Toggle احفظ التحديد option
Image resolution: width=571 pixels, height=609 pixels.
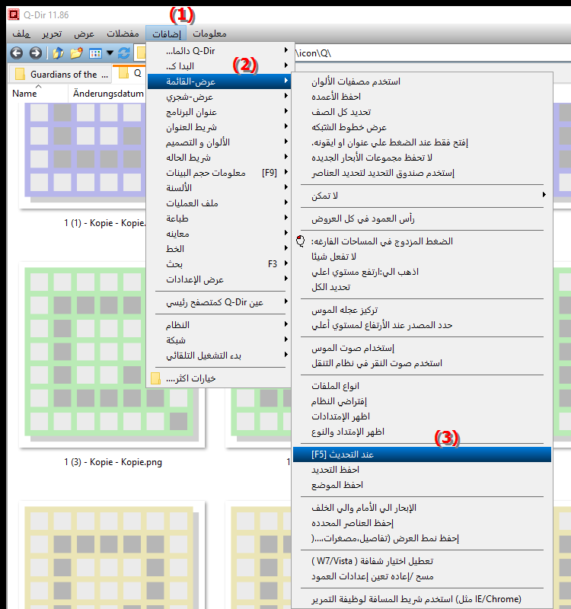pos(422,470)
